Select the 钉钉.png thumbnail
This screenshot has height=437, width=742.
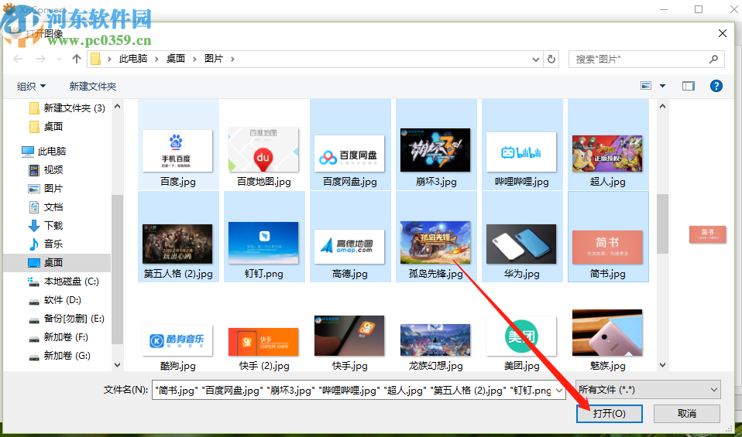263,243
